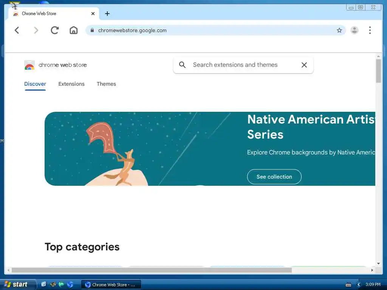Reload the Chrome Web Store page
The width and height of the screenshot is (387, 290).
pyautogui.click(x=54, y=30)
